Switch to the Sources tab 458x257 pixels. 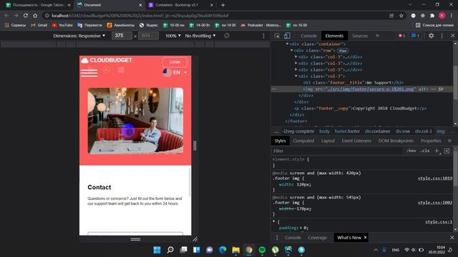click(360, 36)
